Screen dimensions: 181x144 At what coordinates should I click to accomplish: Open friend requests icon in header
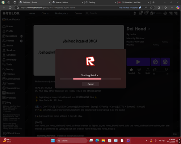(x=140, y=13)
